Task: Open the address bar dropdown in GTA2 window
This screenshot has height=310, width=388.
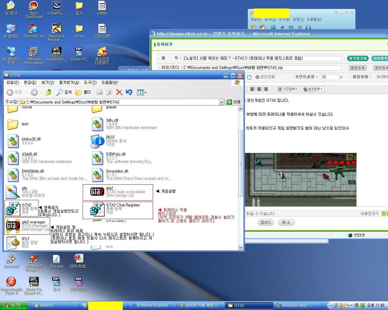Action: [x=221, y=102]
